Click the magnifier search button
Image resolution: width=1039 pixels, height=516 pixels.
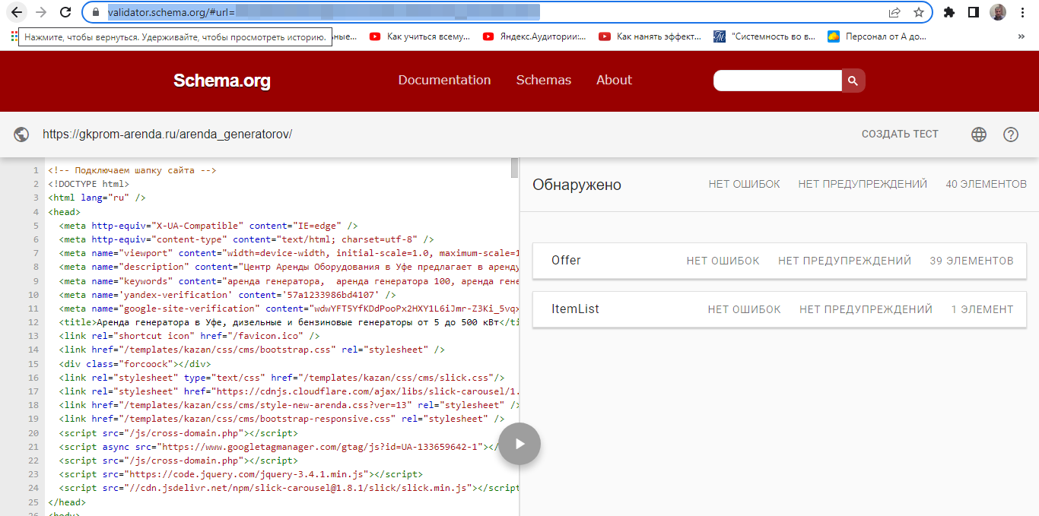click(853, 81)
